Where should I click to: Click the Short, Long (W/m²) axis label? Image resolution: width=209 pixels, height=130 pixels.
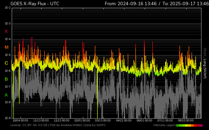pyautogui.click(x=205, y=63)
